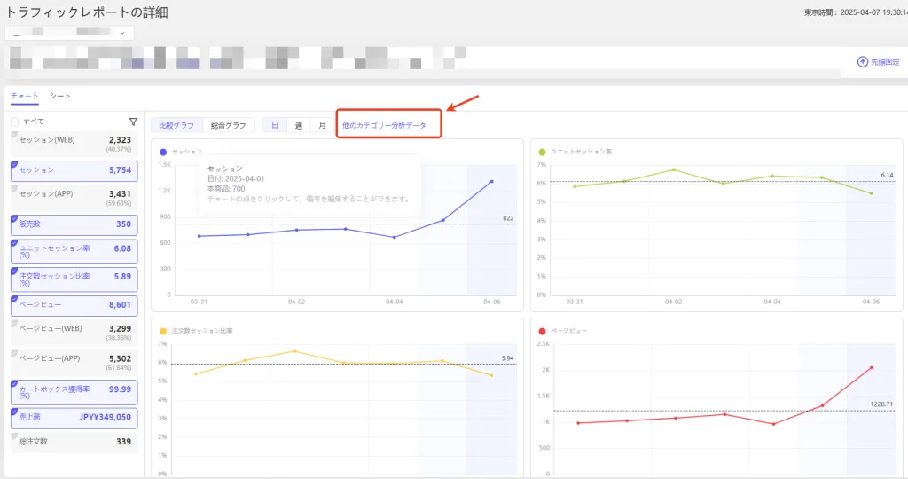Deselect the 売上高 JPY¥349,050 metric

[74, 418]
